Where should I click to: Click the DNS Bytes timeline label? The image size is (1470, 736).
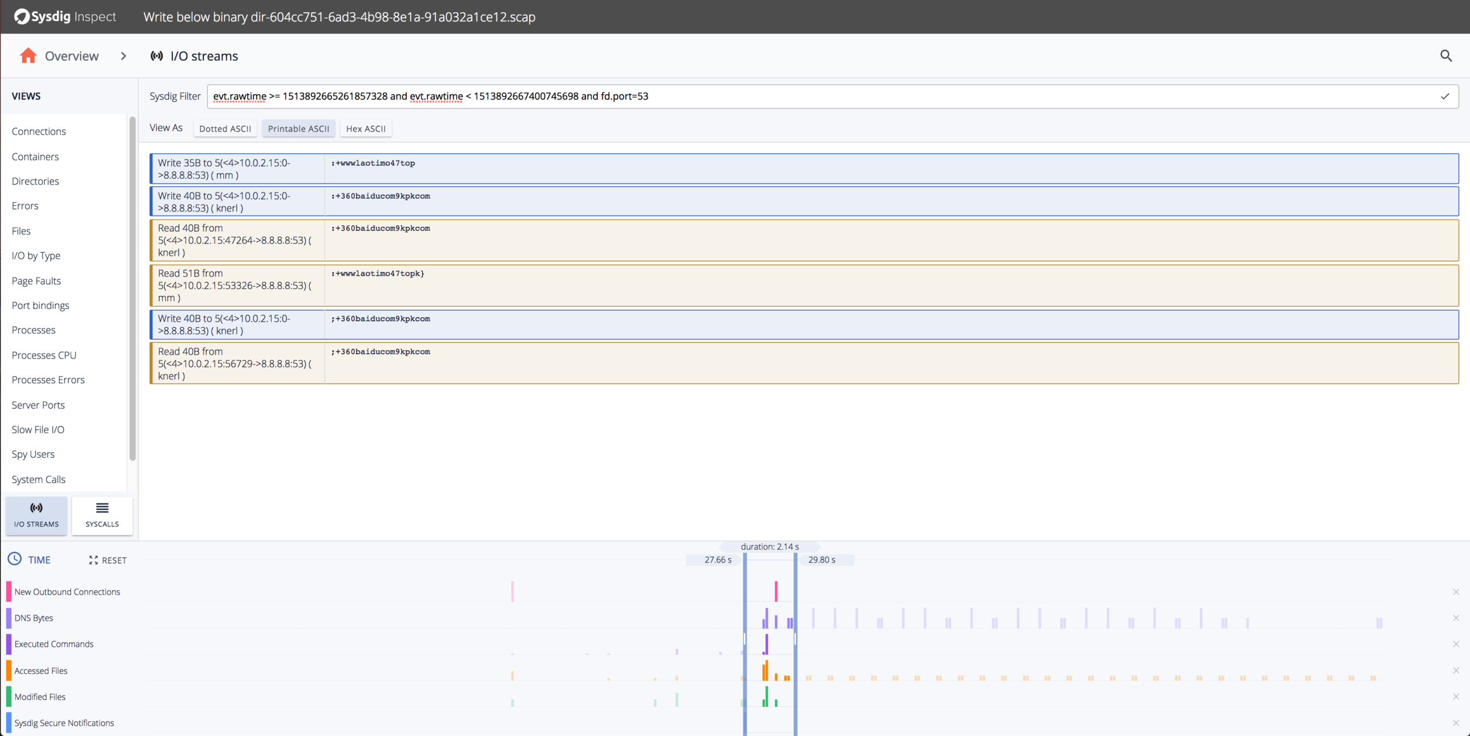tap(34, 618)
